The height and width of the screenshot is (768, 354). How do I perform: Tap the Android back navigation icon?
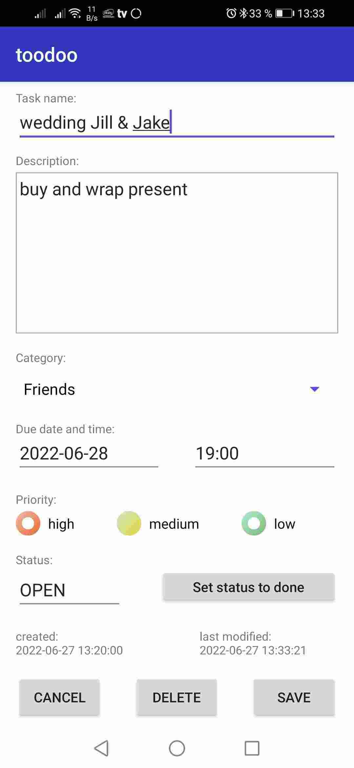click(101, 748)
